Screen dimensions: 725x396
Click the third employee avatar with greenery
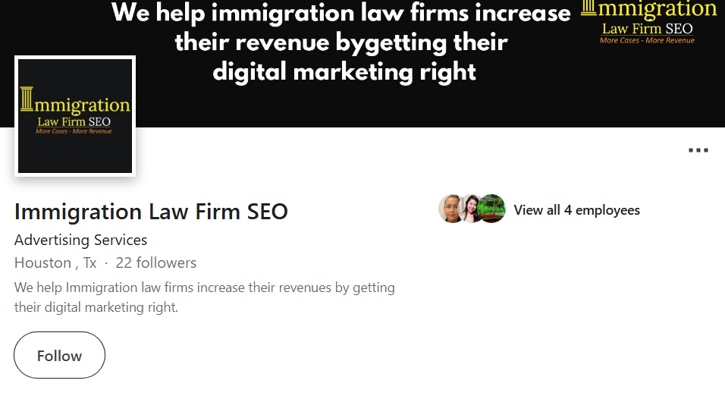(492, 209)
